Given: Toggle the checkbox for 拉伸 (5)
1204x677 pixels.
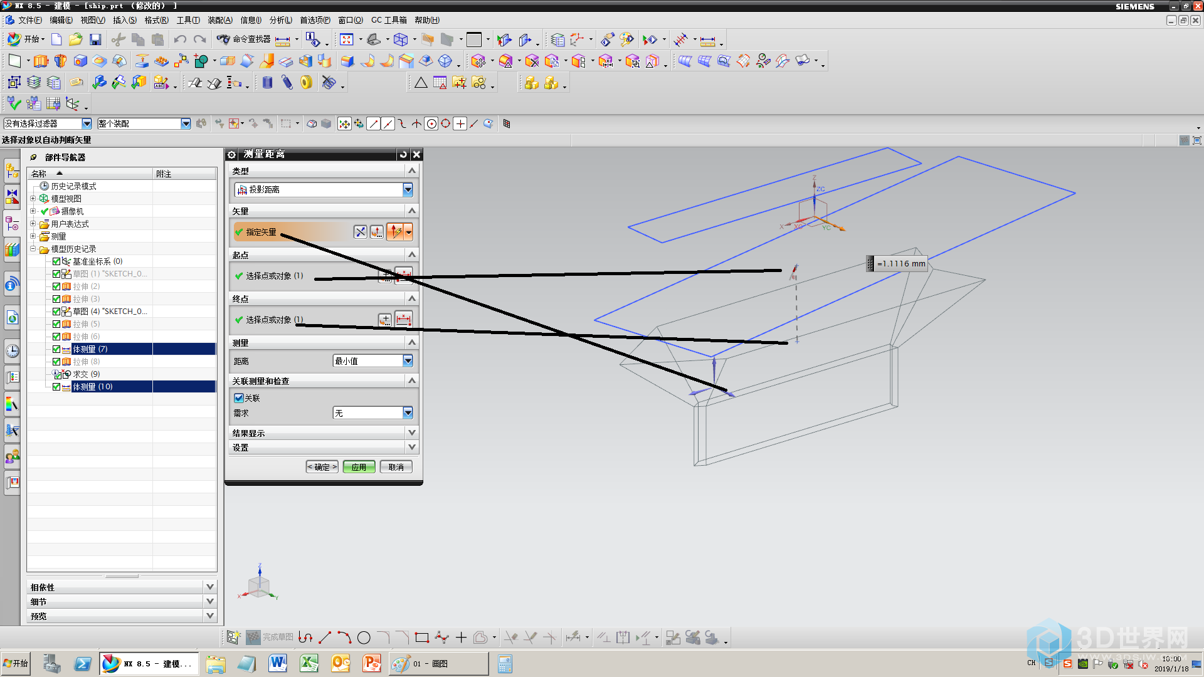Looking at the screenshot, I should pyautogui.click(x=56, y=324).
